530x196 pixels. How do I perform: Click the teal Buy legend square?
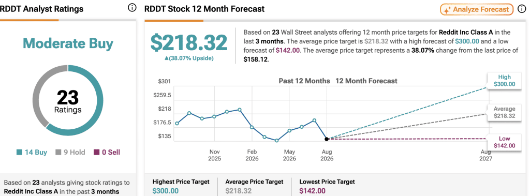click(19, 153)
